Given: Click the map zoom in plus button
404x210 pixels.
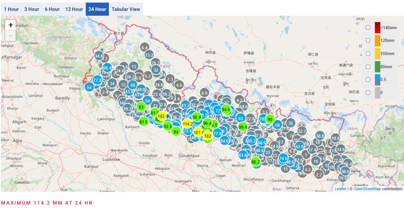Looking at the screenshot, I should point(11,25).
